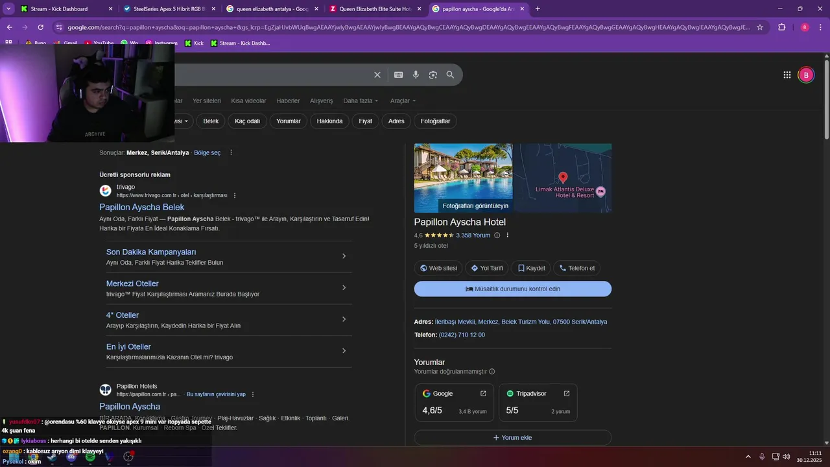The width and height of the screenshot is (830, 467).
Task: Select the Fotoğraflar filter chip
Action: point(435,121)
